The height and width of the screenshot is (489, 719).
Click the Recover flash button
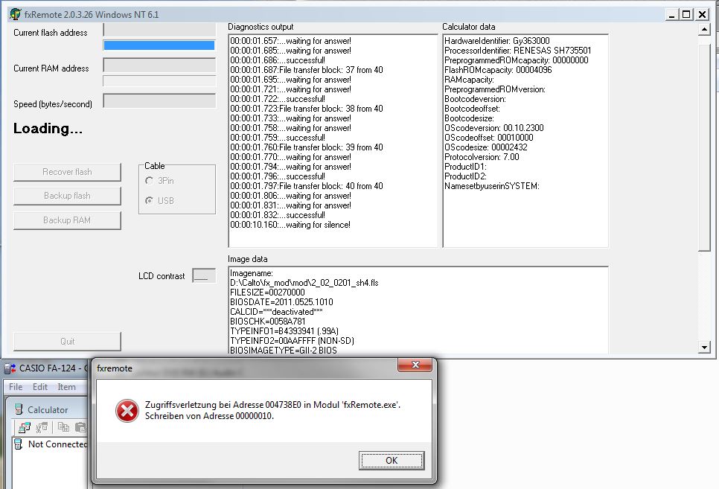point(68,172)
